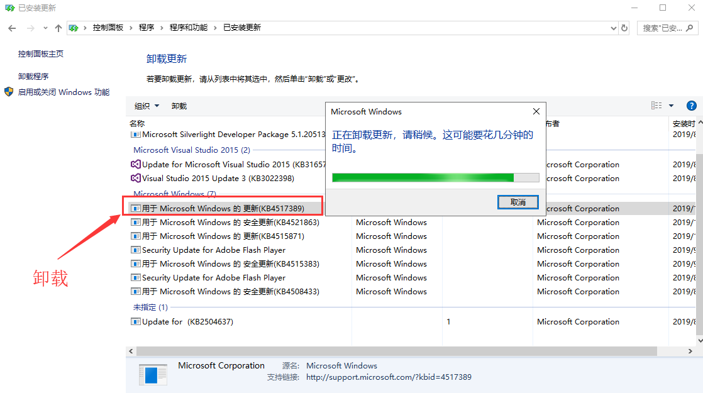703x393 pixels.
Task: Select Visual Studio 2015 Update 3 row
Action: coord(218,179)
